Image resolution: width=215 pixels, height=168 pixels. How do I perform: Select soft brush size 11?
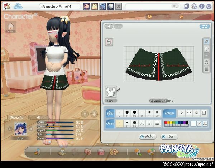pos(149,113)
